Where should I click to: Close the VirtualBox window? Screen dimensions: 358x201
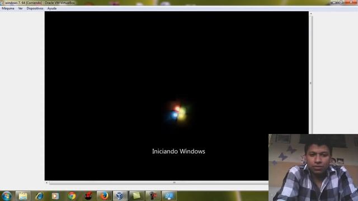(x=351, y=2)
